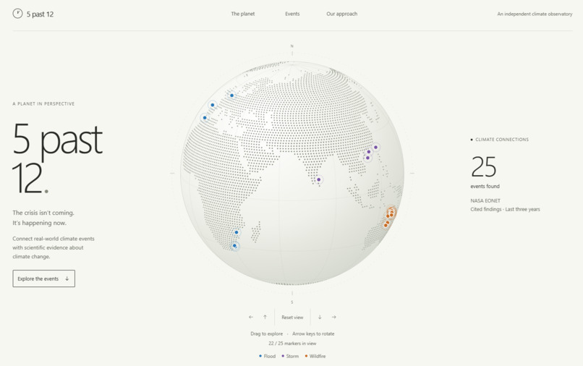Click the "NASA EONET" source text
The width and height of the screenshot is (583, 366).
tap(485, 201)
